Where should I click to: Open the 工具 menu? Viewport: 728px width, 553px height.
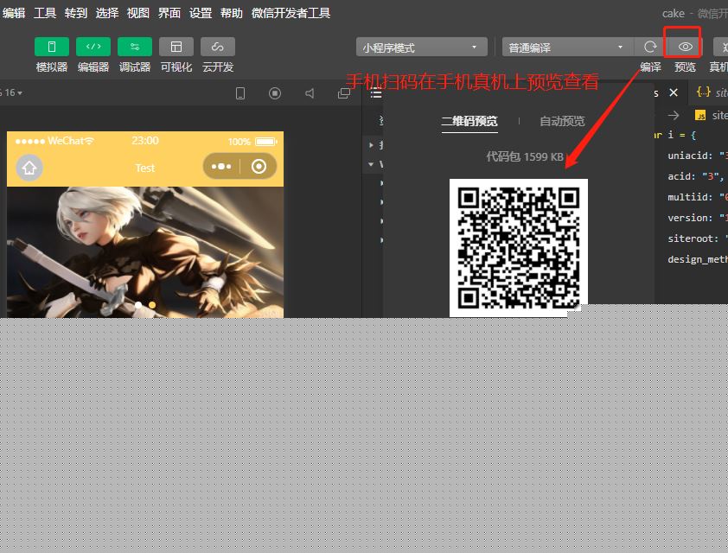[45, 13]
